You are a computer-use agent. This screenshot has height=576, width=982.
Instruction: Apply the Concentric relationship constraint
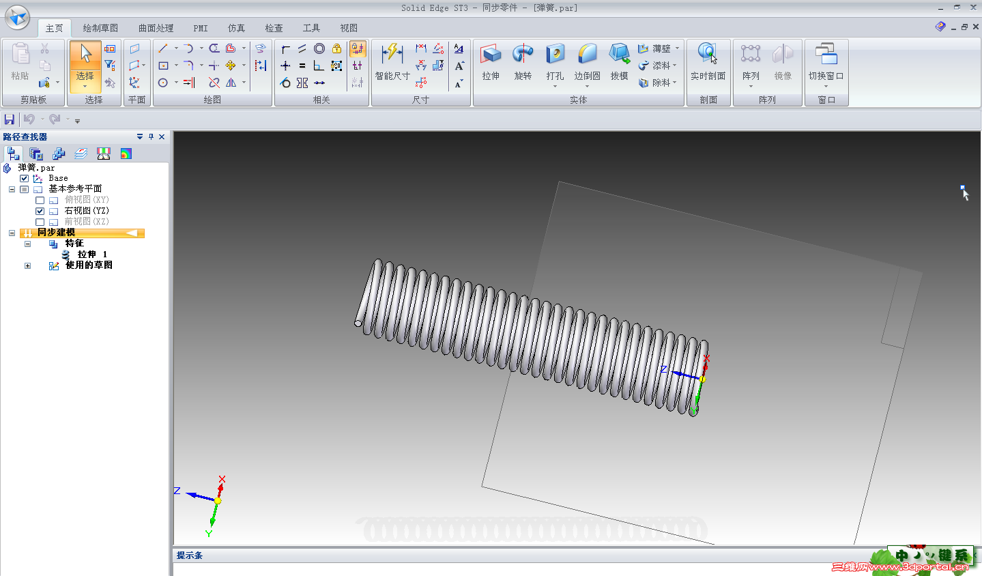click(x=319, y=48)
